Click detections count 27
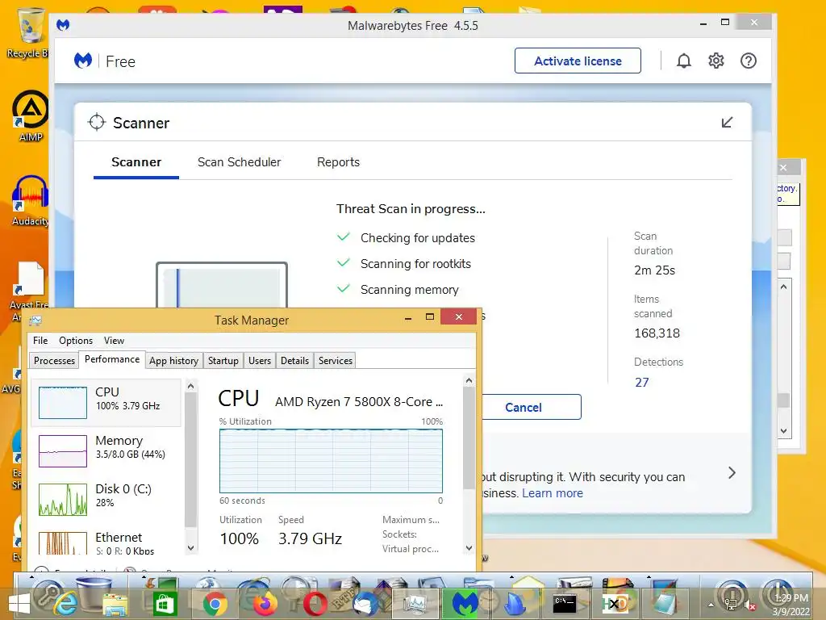This screenshot has width=826, height=620. click(x=641, y=382)
